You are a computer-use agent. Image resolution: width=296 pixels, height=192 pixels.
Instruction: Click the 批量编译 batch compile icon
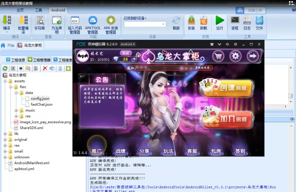click(23, 20)
